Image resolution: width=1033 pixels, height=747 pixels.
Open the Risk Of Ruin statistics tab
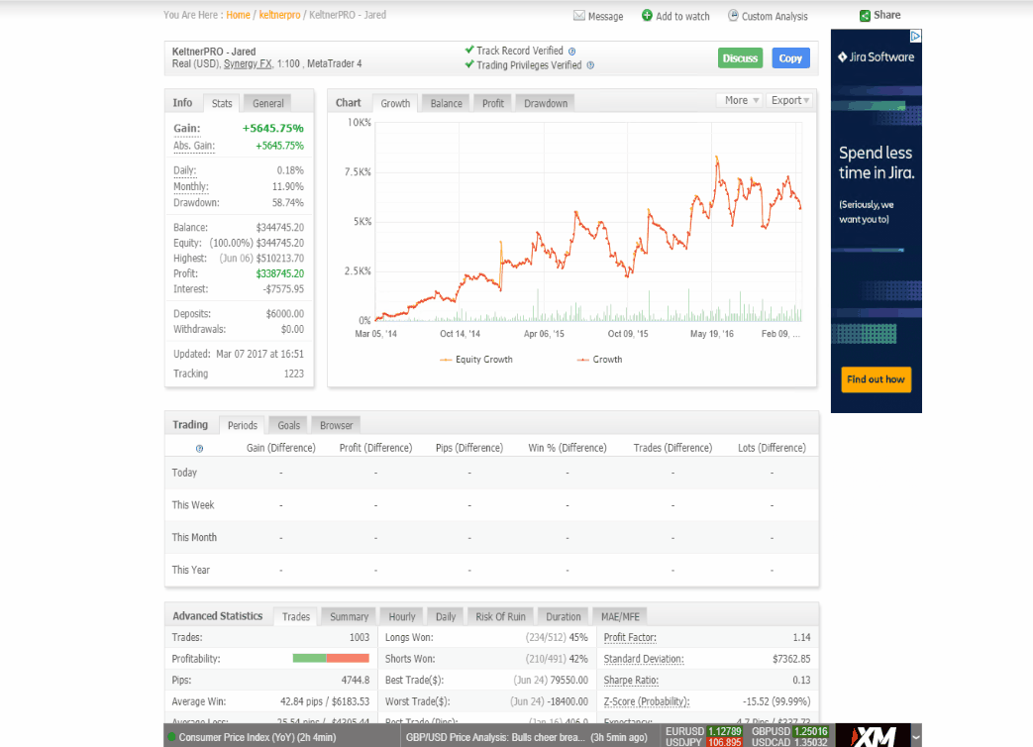point(500,616)
